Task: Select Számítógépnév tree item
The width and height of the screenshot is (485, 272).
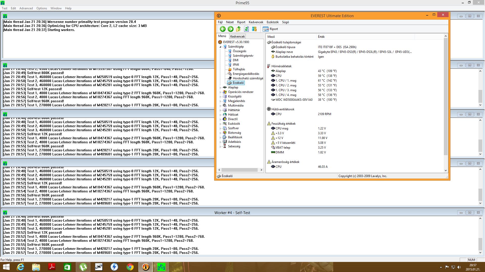Action: (x=243, y=56)
